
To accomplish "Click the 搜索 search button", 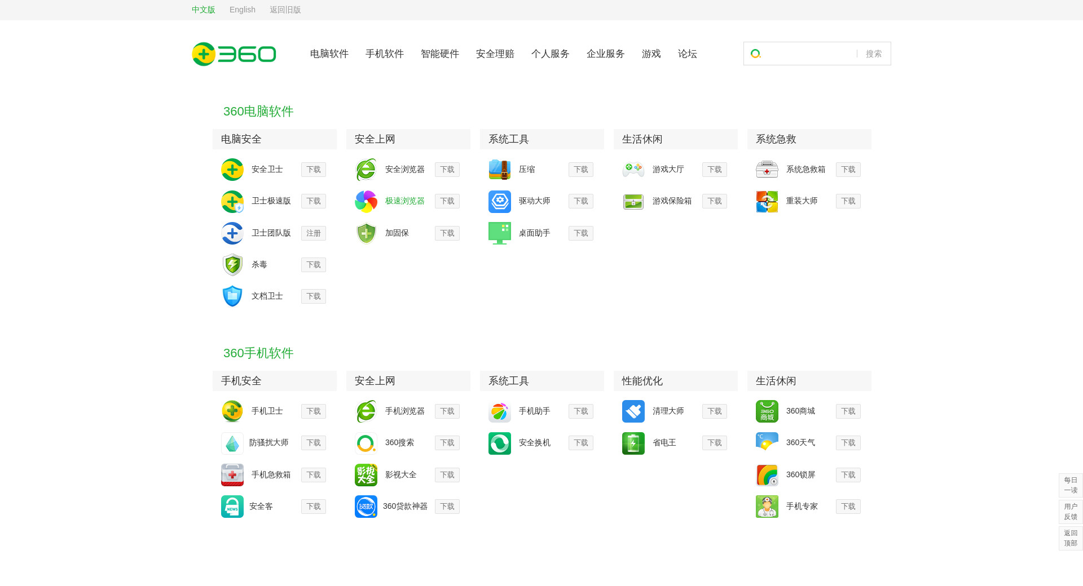I will click(x=874, y=54).
